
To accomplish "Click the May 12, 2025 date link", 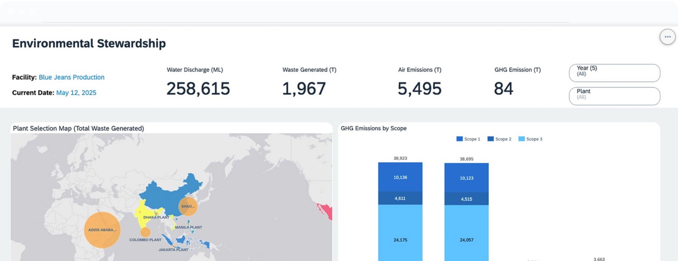I will [76, 93].
